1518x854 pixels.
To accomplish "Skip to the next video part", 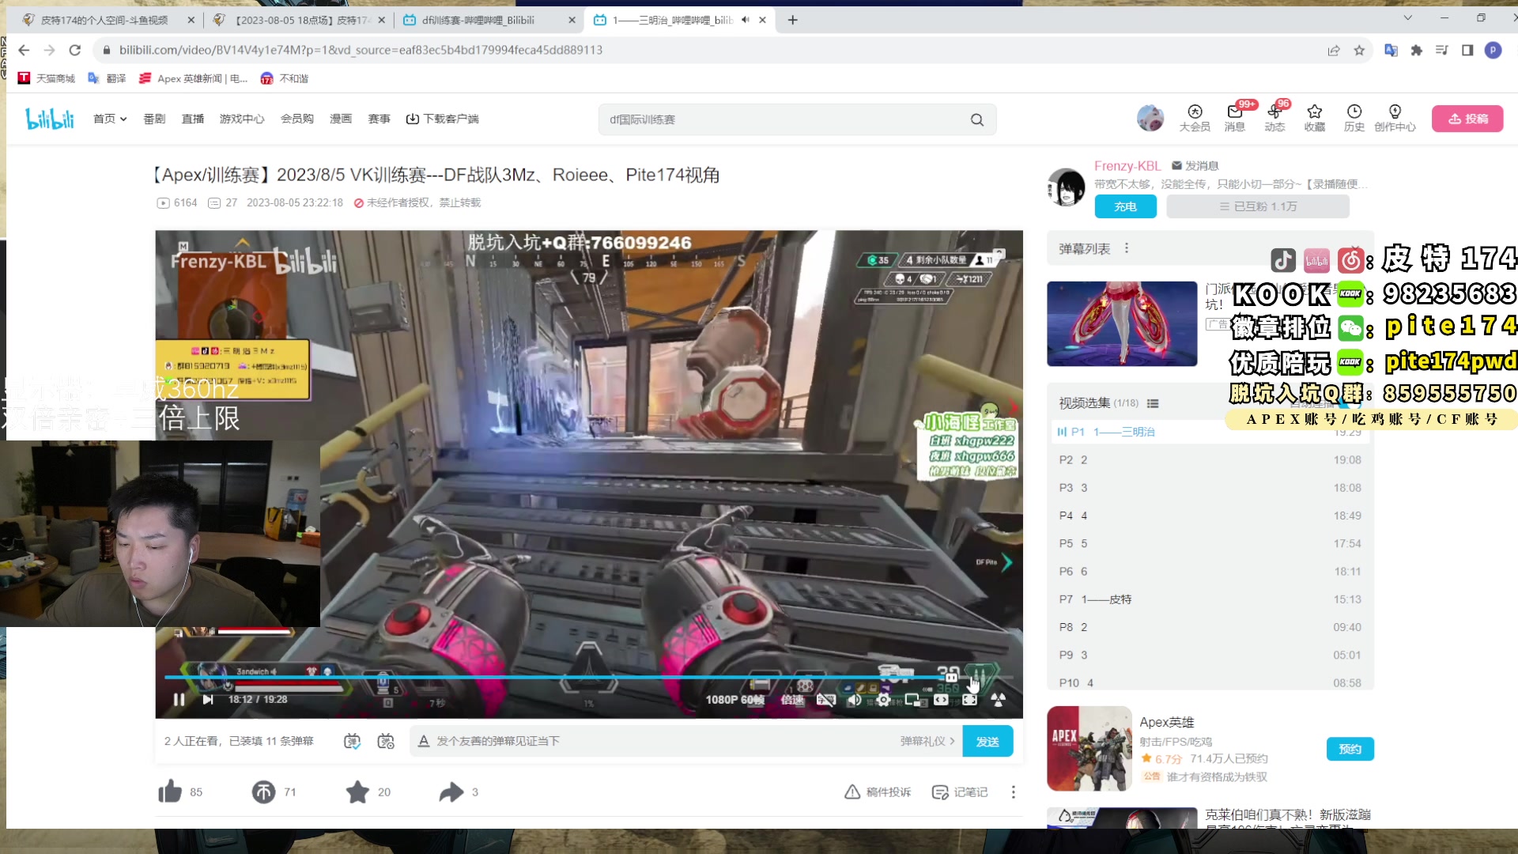I will point(208,700).
